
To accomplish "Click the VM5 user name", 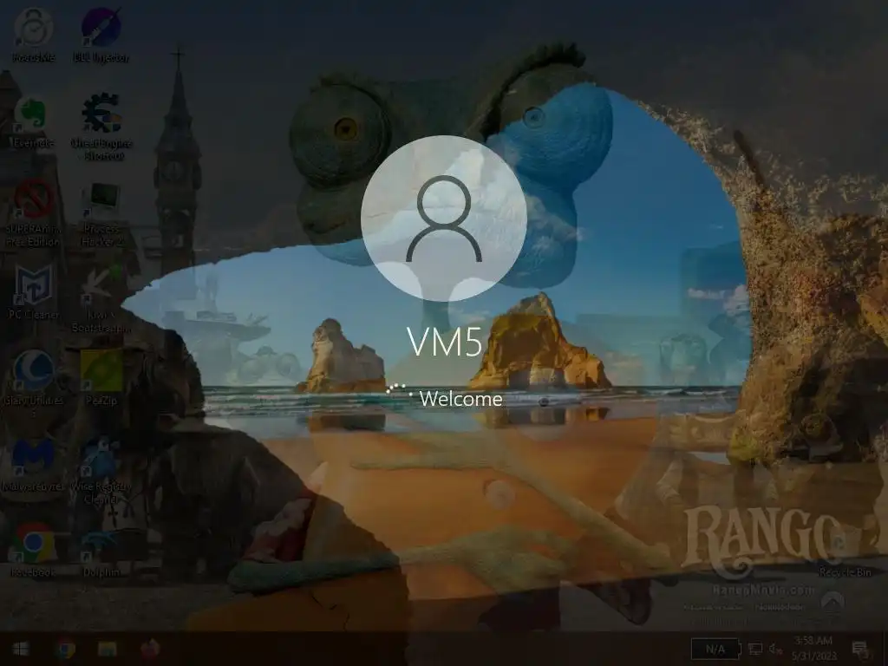I will tap(445, 342).
